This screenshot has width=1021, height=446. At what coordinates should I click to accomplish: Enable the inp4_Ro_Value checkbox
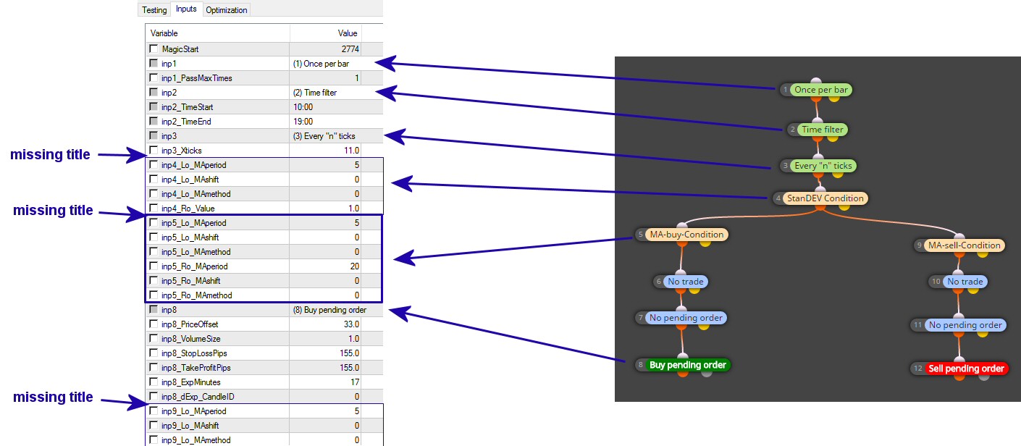[154, 209]
